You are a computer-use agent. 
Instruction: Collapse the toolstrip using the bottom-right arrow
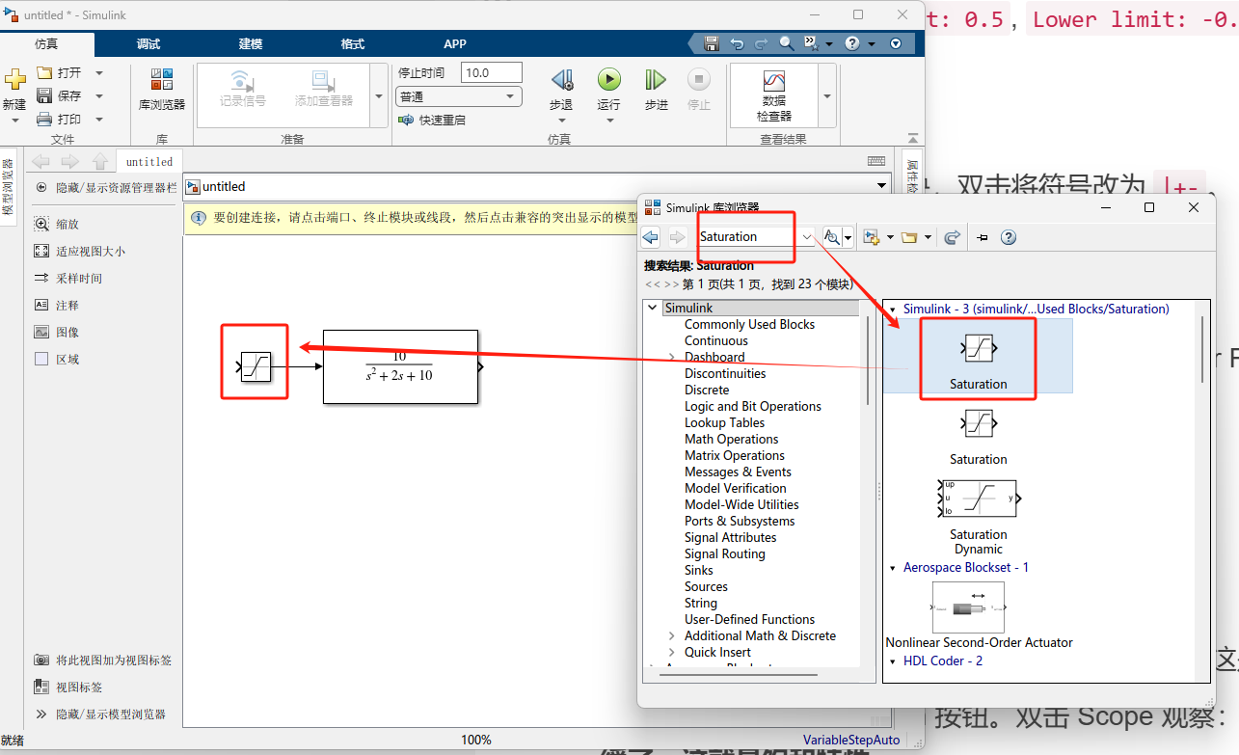pos(913,139)
